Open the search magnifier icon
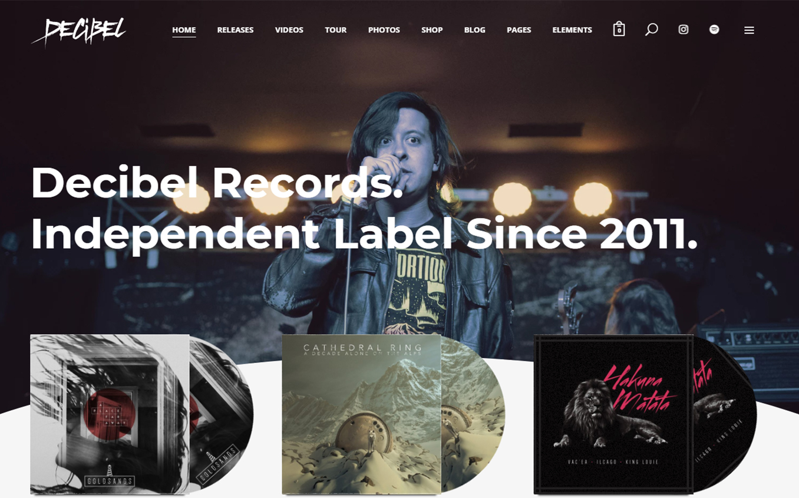This screenshot has width=799, height=498. tap(651, 29)
